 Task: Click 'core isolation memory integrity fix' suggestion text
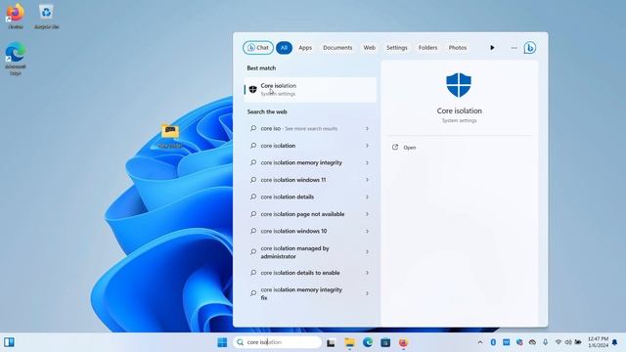click(x=301, y=293)
